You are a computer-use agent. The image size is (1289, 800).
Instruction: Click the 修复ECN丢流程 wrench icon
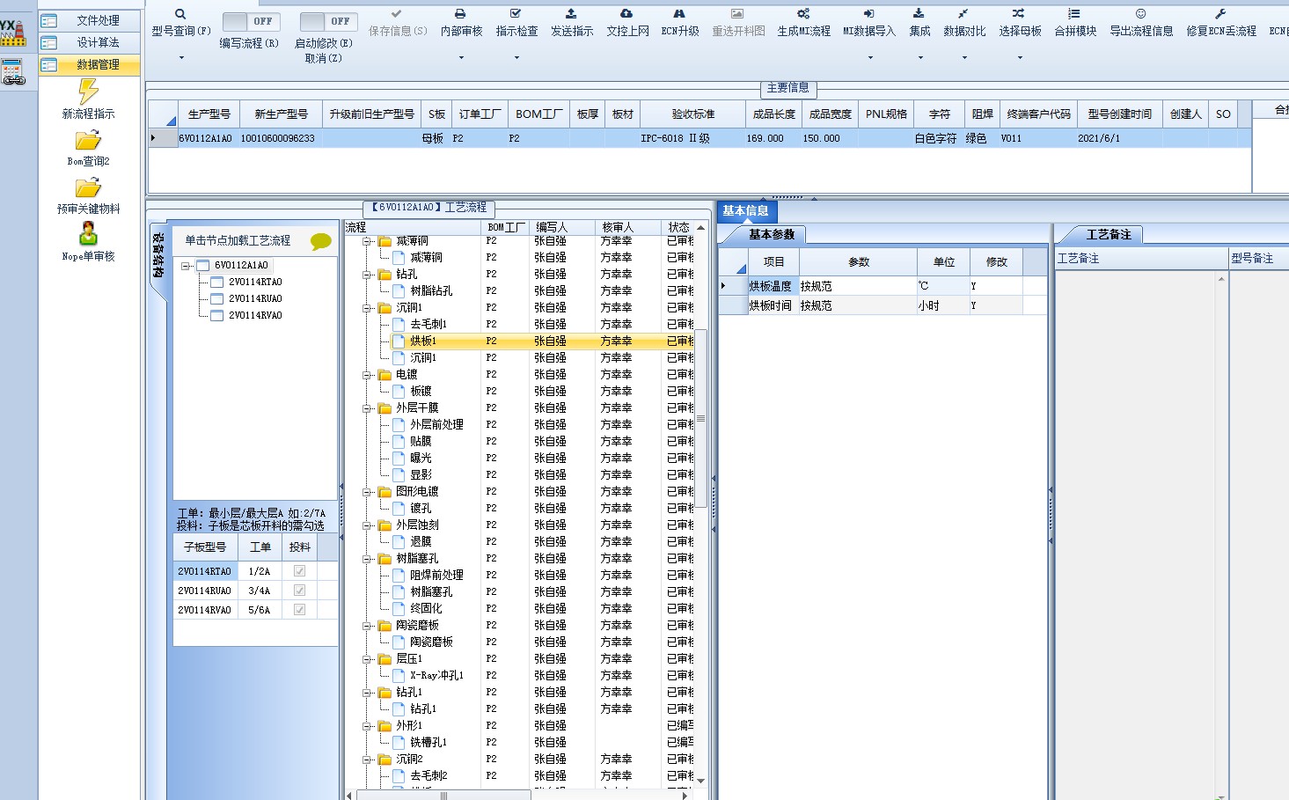[1219, 14]
